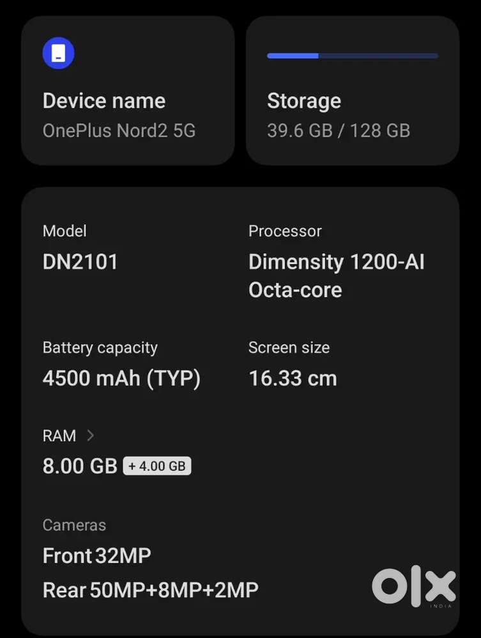The height and width of the screenshot is (638, 481).
Task: Tap the Battery capacity label
Action: pos(100,348)
